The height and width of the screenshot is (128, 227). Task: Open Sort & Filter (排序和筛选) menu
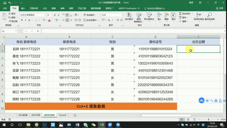[199, 17]
